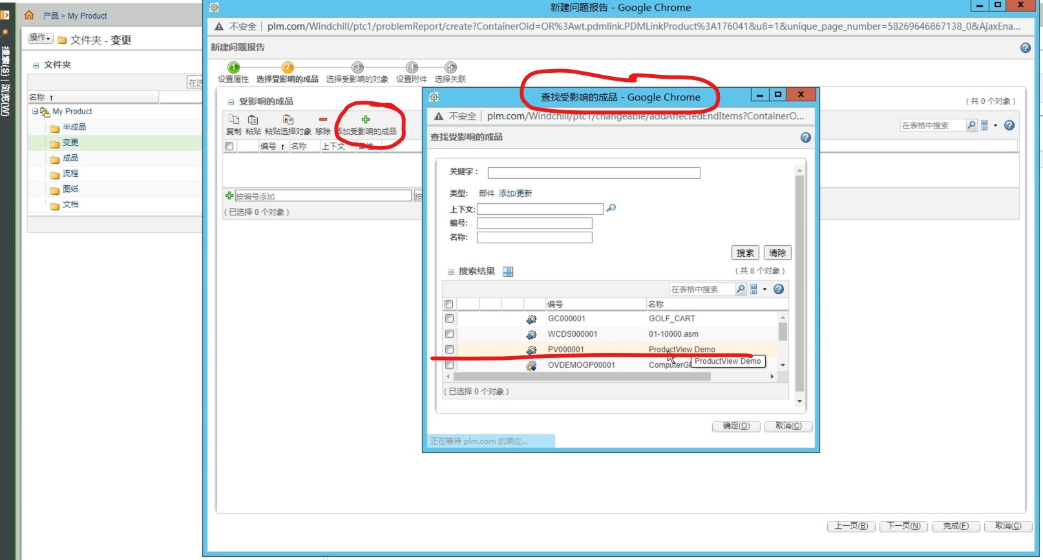1043x560 pixels.
Task: Click the 编号 input field in dialog
Action: click(534, 223)
